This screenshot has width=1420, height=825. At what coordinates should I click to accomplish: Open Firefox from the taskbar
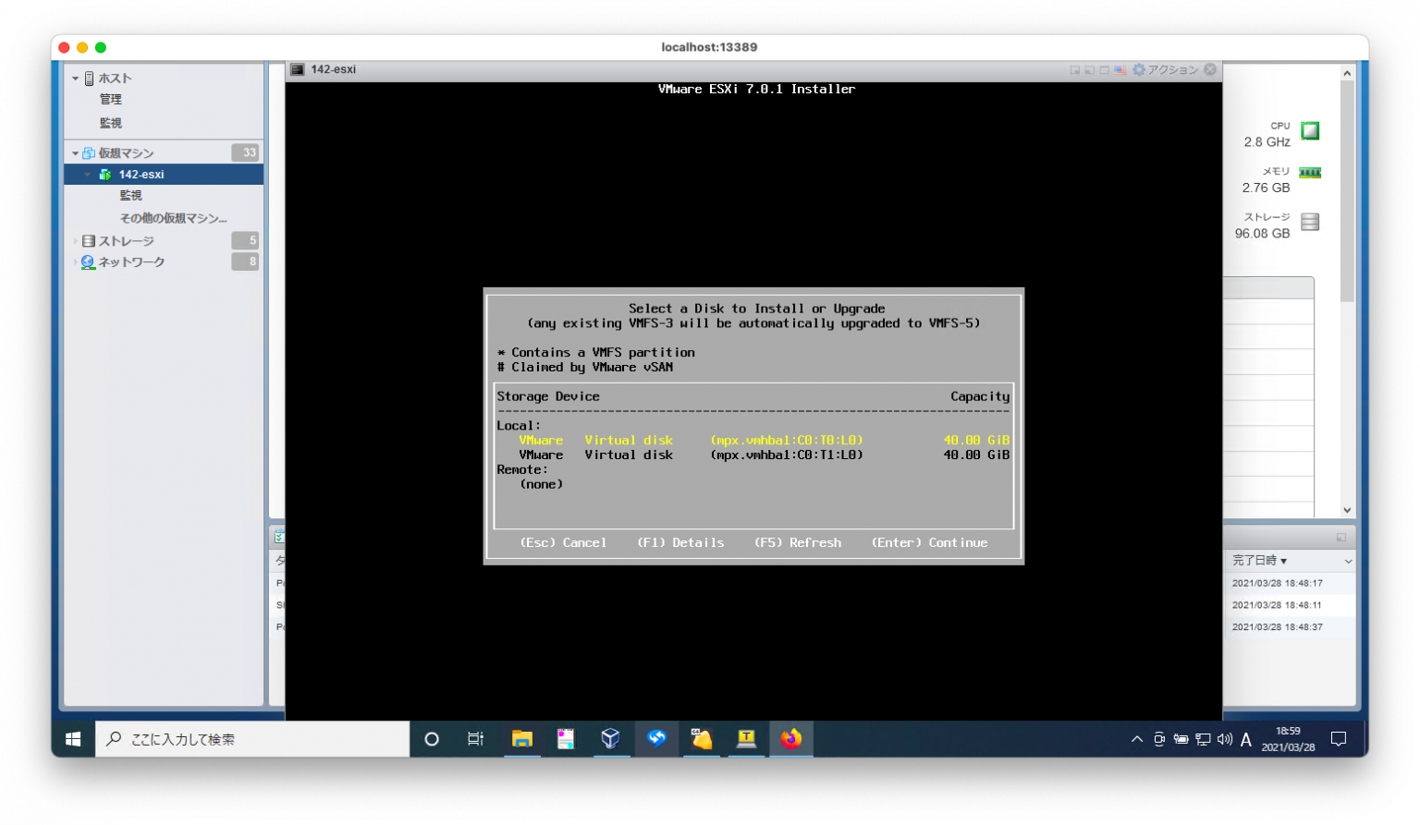pos(791,739)
